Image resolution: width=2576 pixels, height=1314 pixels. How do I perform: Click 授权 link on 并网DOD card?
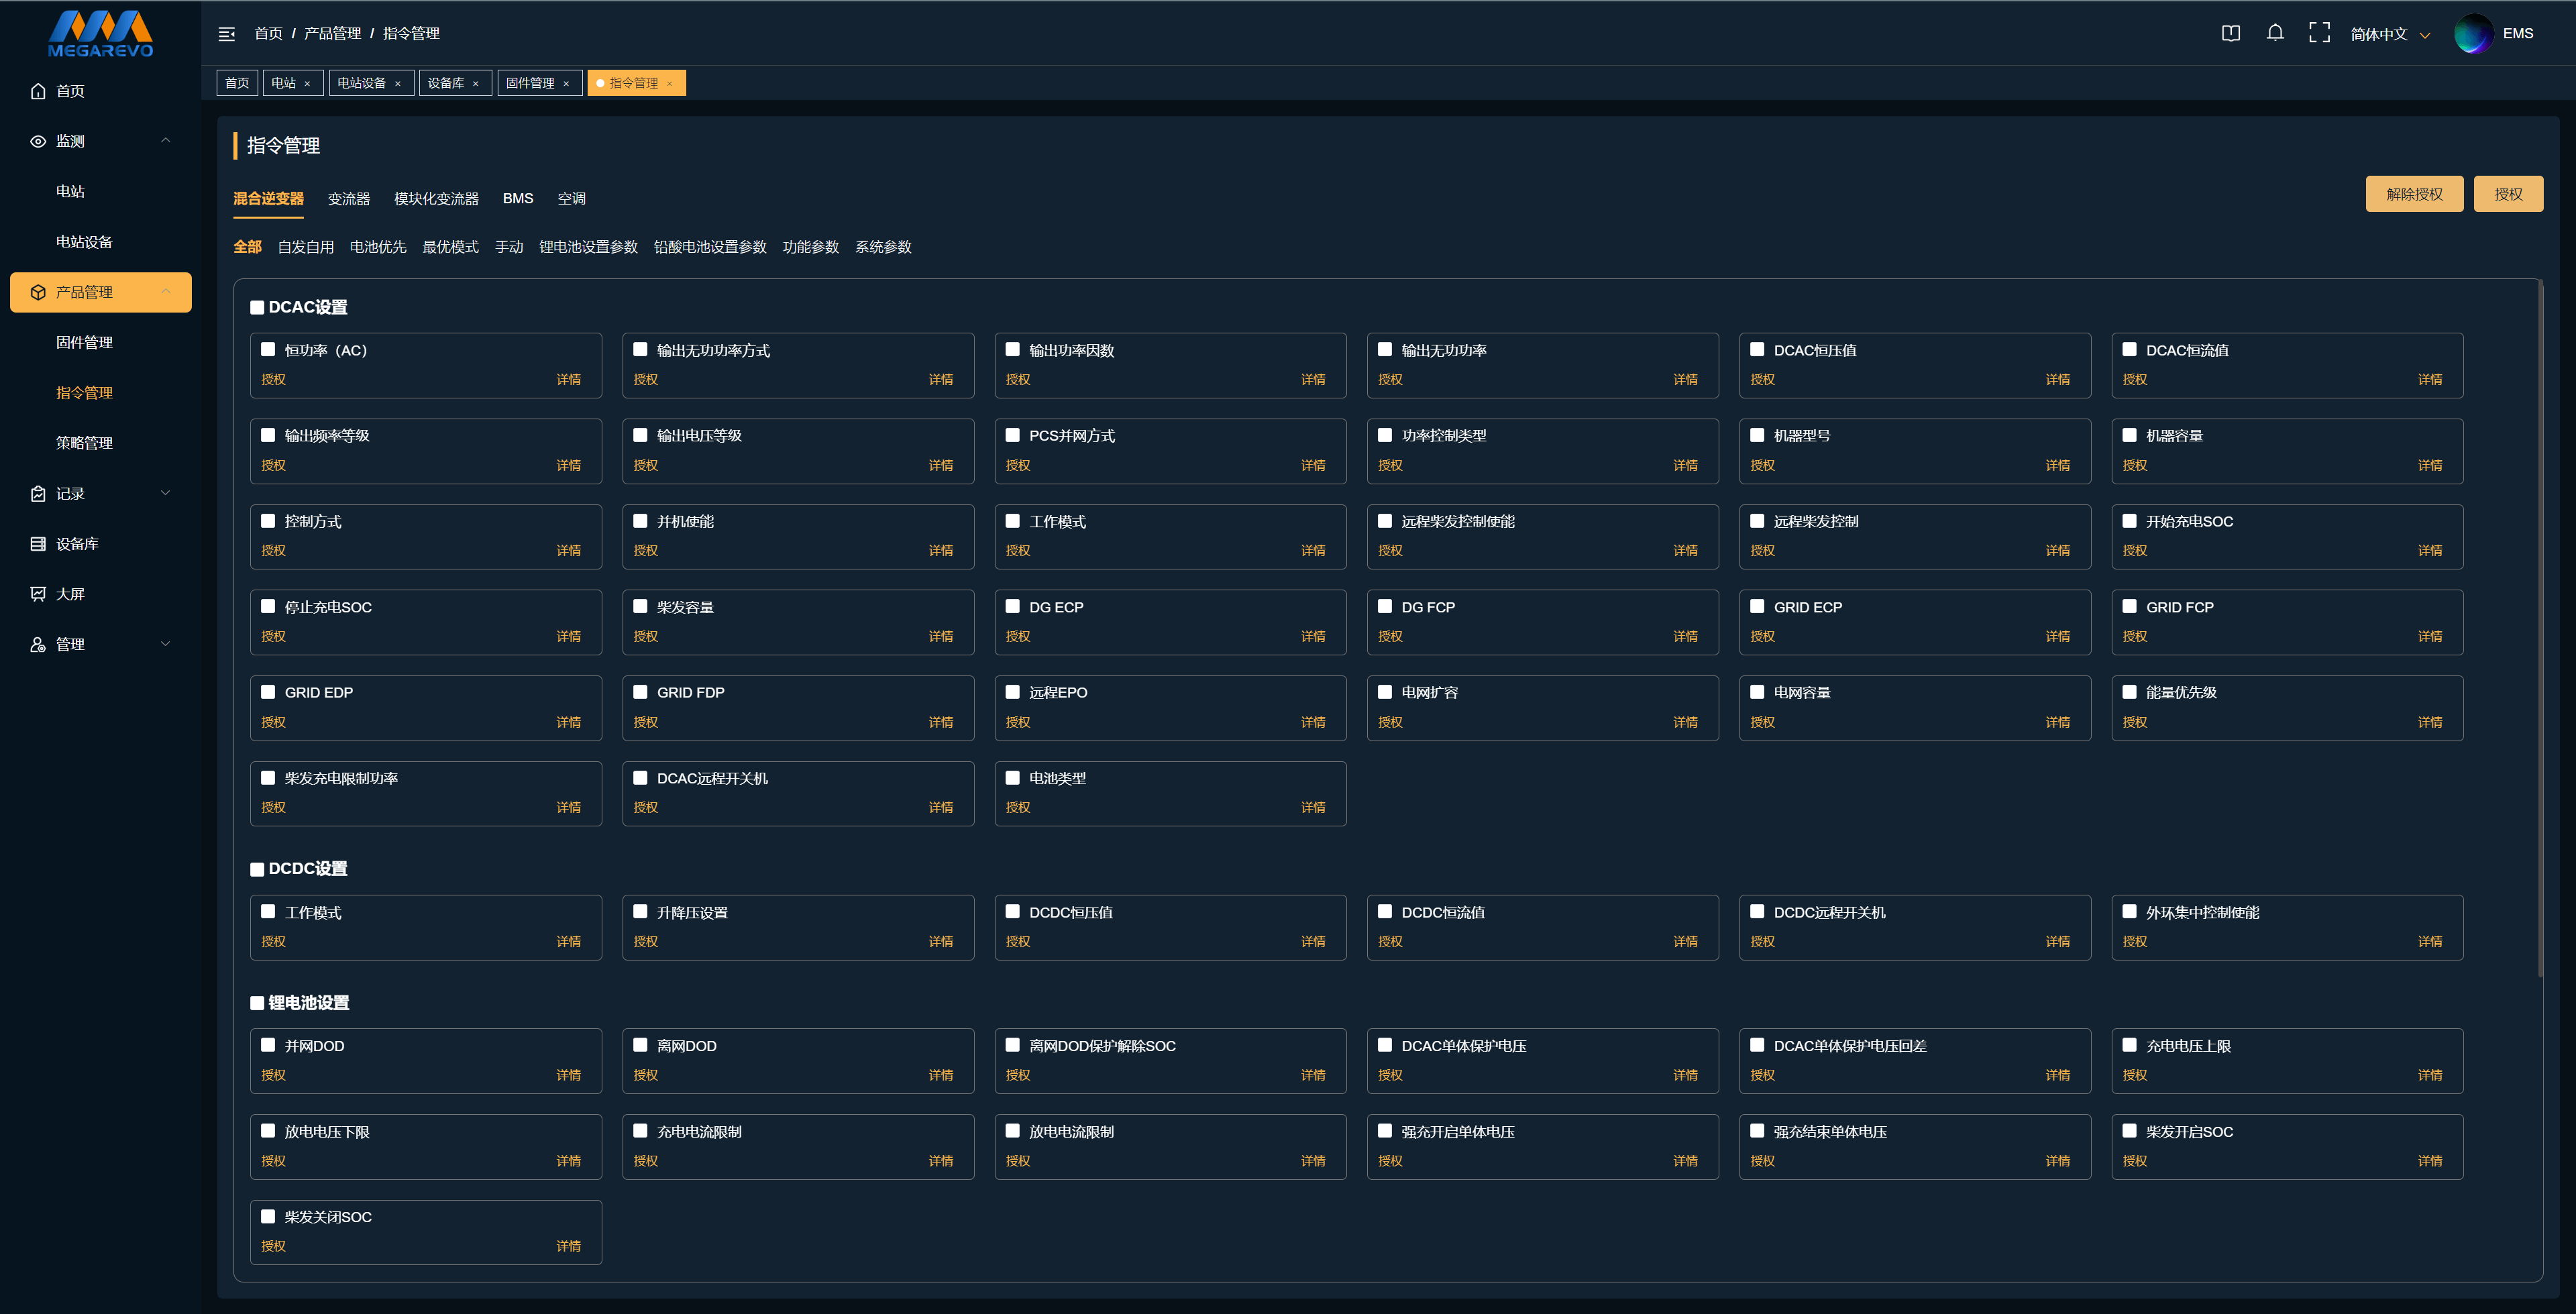tap(274, 1075)
